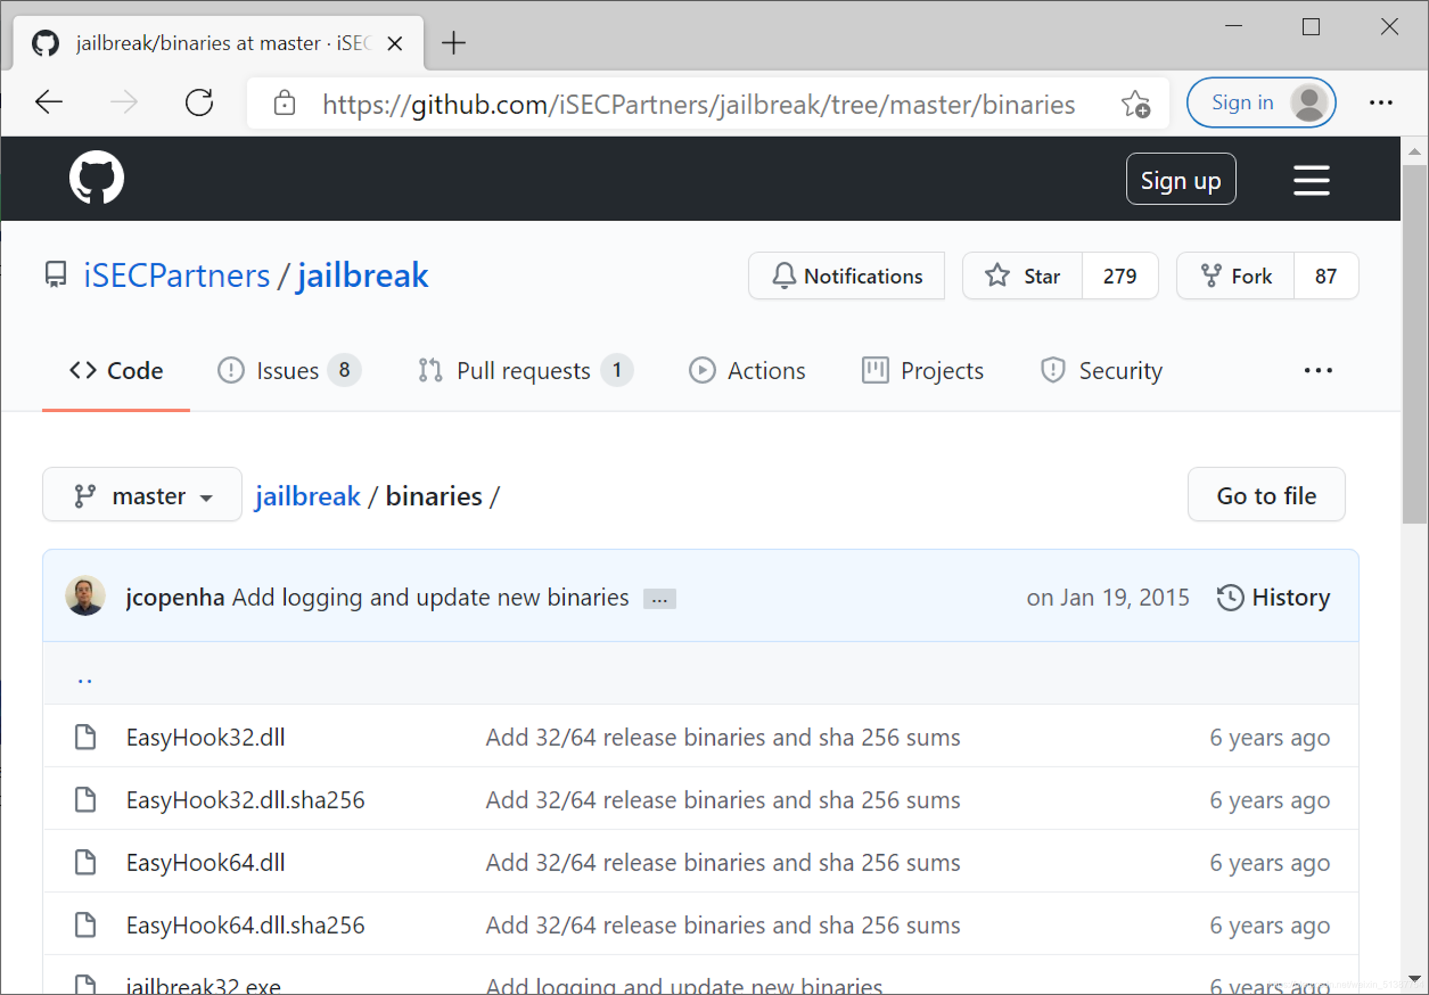
Task: Click the site lock icon
Action: (285, 103)
